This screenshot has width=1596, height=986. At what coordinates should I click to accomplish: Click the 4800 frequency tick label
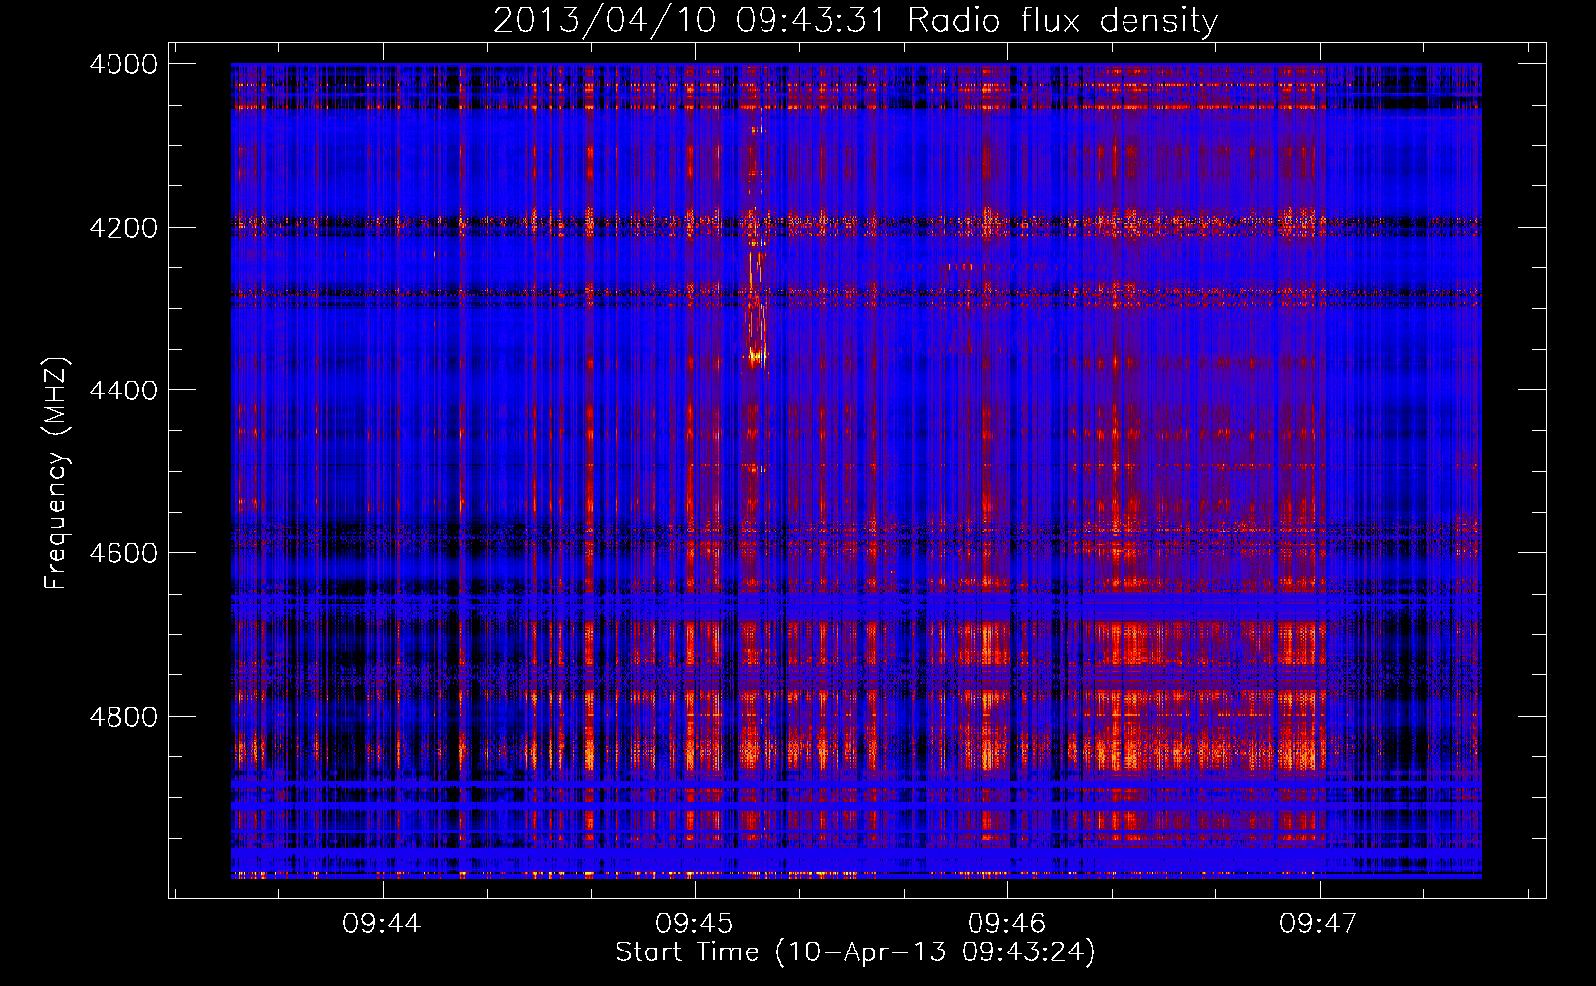point(123,717)
